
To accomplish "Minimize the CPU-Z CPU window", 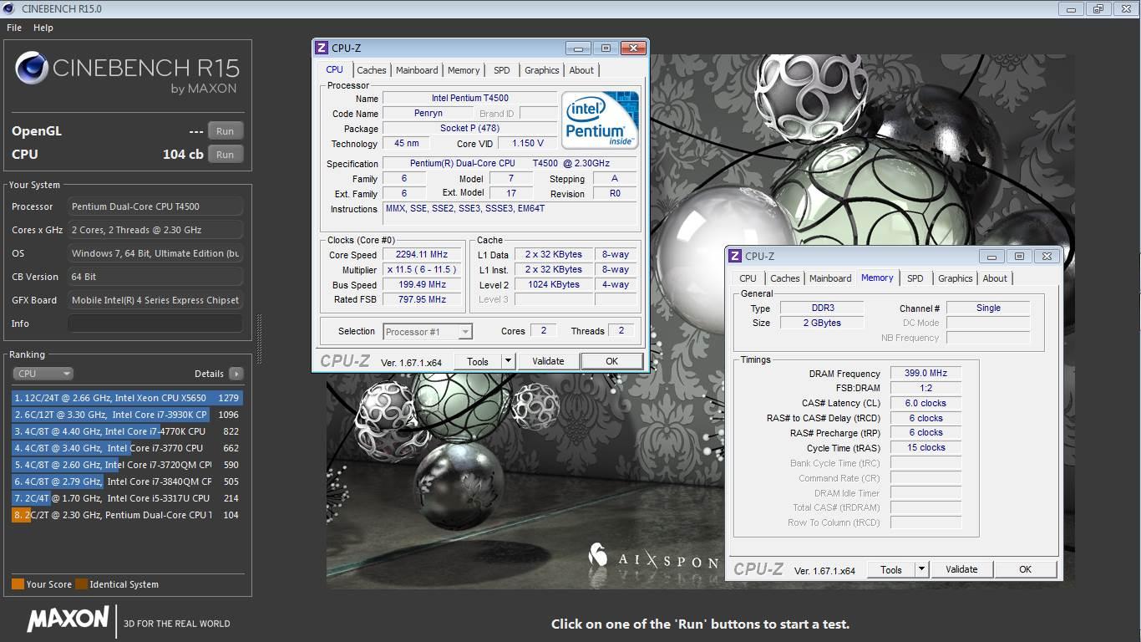I will (x=578, y=48).
